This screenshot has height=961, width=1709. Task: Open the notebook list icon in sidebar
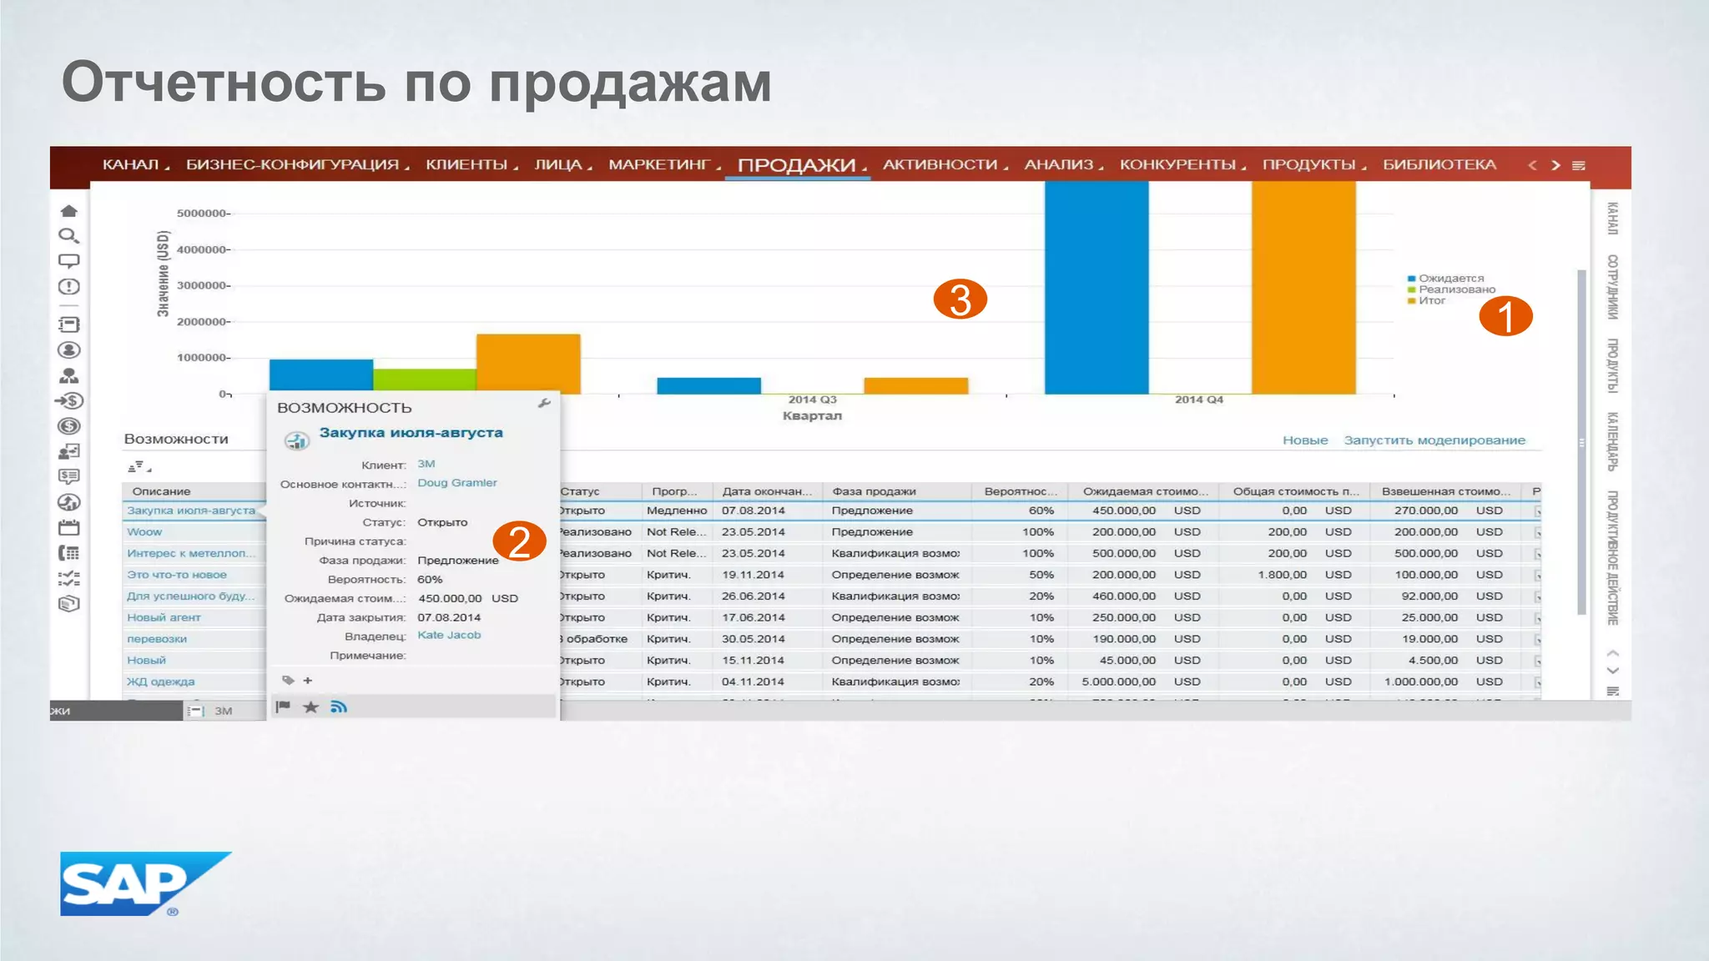(x=69, y=325)
